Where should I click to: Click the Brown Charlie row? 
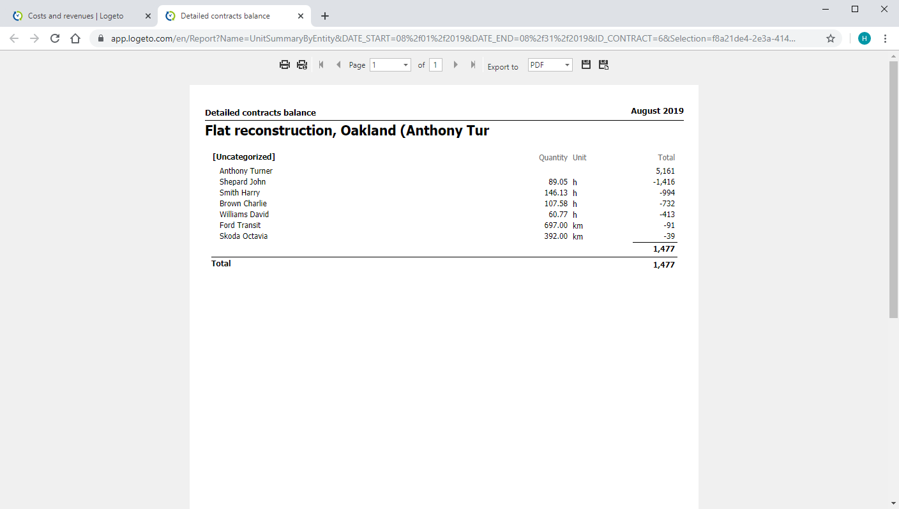444,204
